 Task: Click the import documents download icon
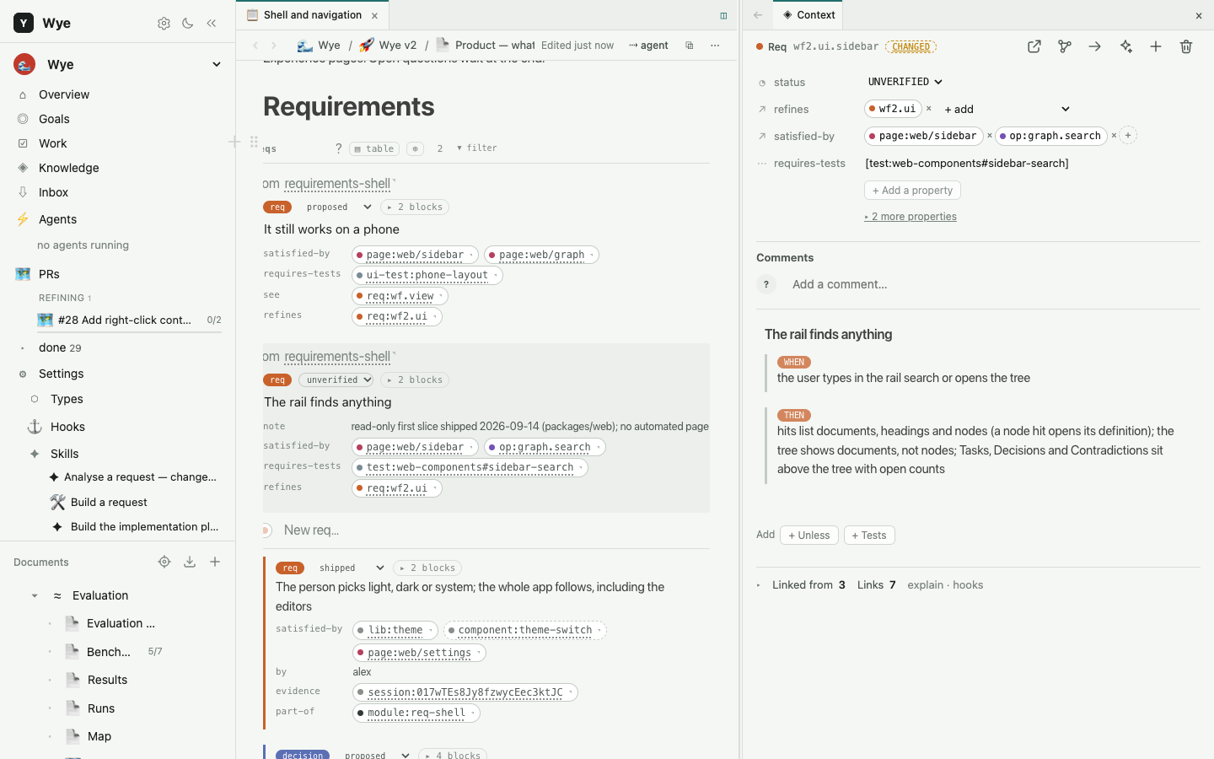pos(190,562)
